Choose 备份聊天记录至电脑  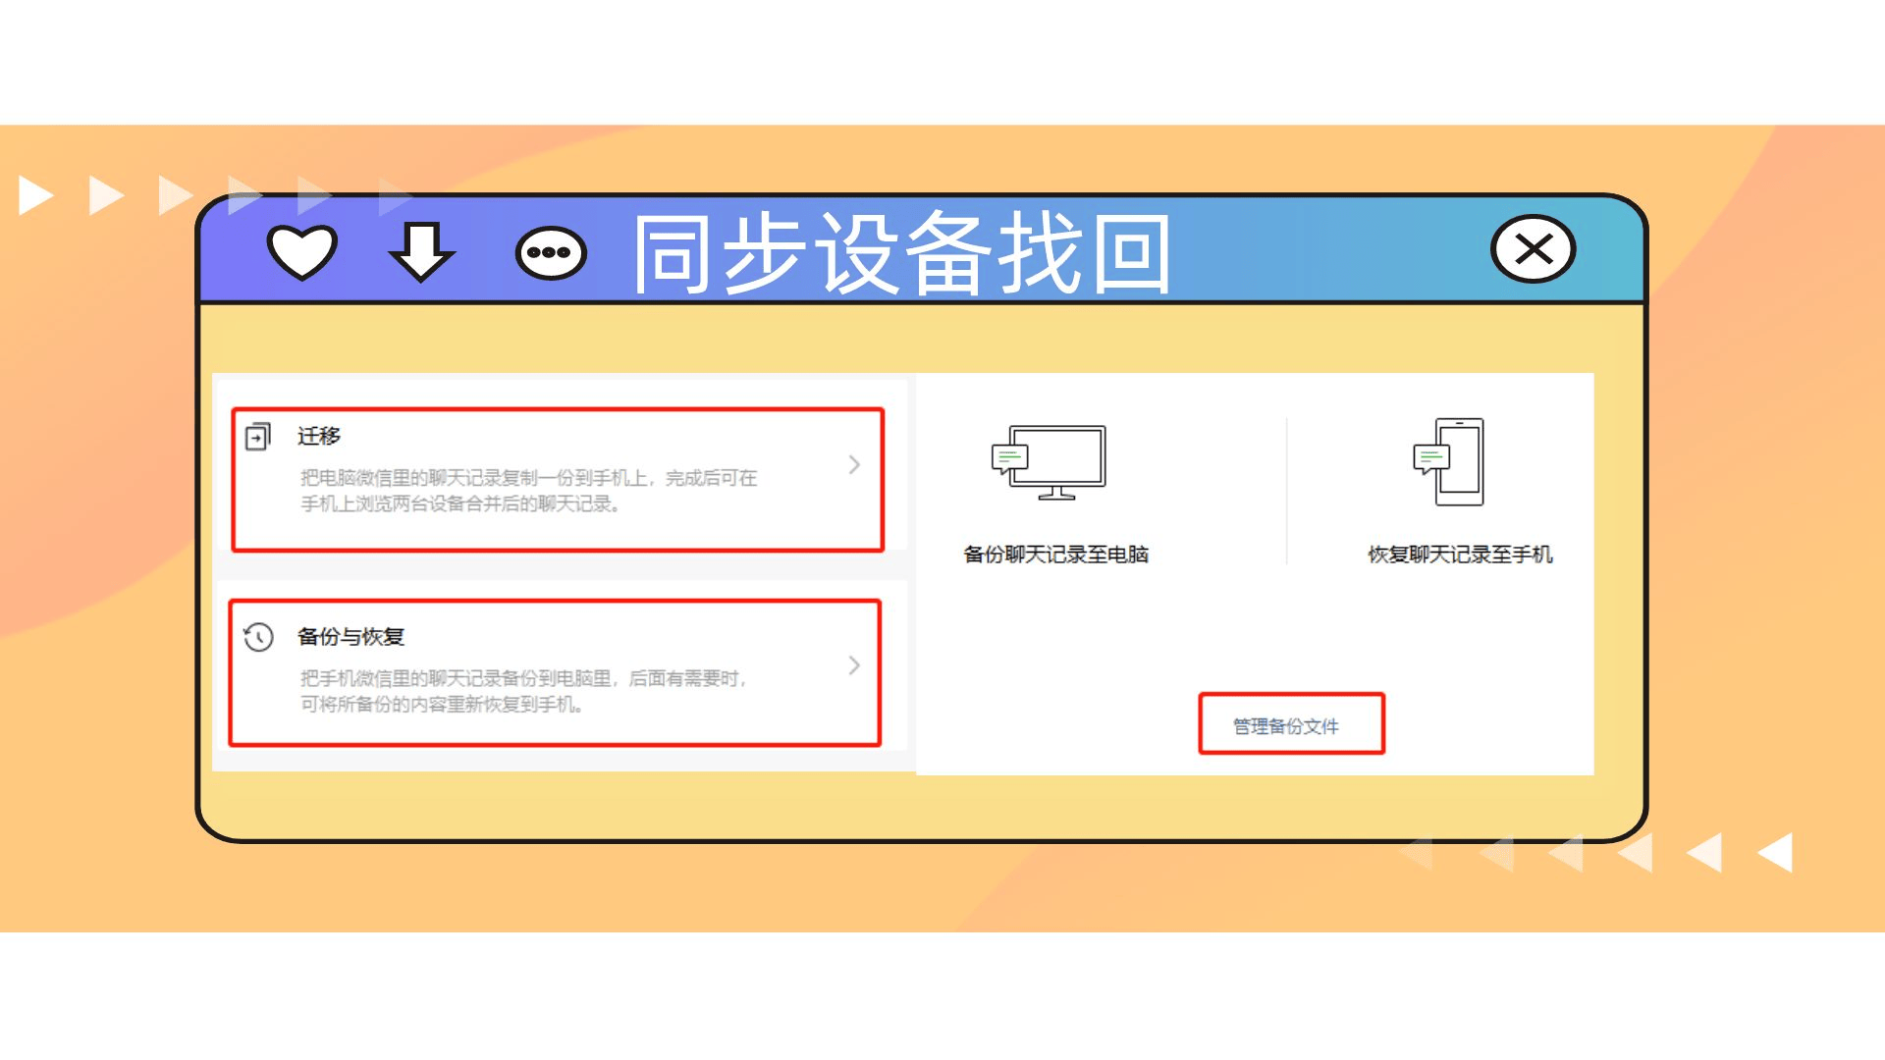(1056, 555)
